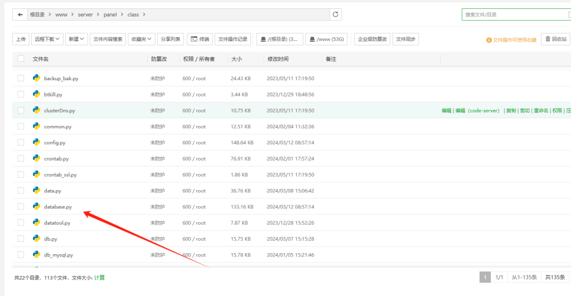
Task: Click the Python icon of database.py
Action: [x=36, y=207]
